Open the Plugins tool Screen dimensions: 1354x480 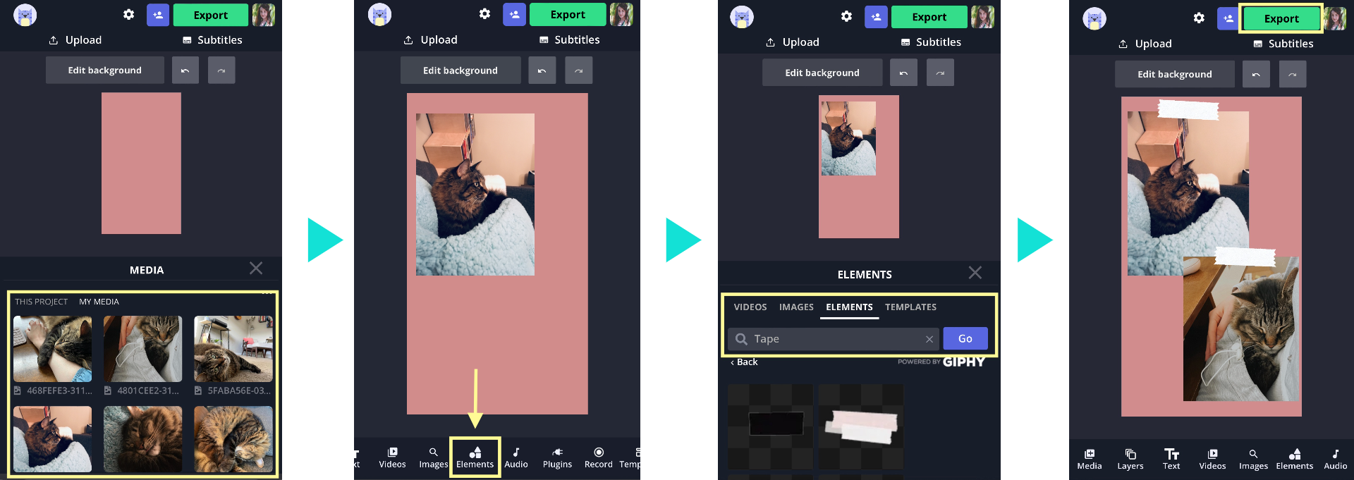(x=557, y=457)
